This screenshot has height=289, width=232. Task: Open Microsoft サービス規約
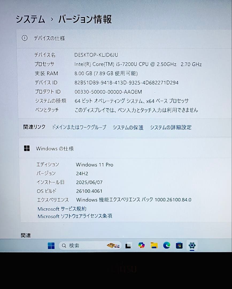62,208
